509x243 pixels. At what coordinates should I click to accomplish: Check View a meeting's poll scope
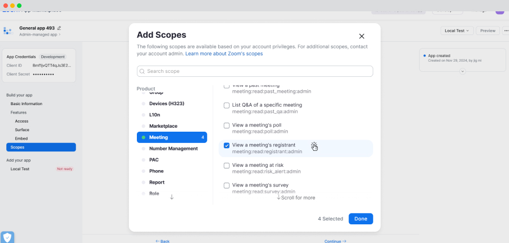227,125
